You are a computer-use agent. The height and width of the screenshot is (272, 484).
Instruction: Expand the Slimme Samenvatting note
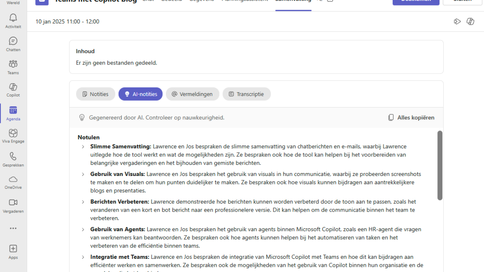tap(83, 147)
